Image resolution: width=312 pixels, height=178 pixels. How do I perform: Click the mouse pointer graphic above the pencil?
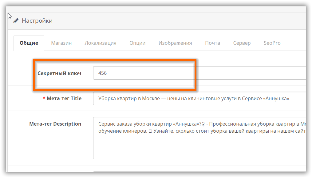coord(10,16)
